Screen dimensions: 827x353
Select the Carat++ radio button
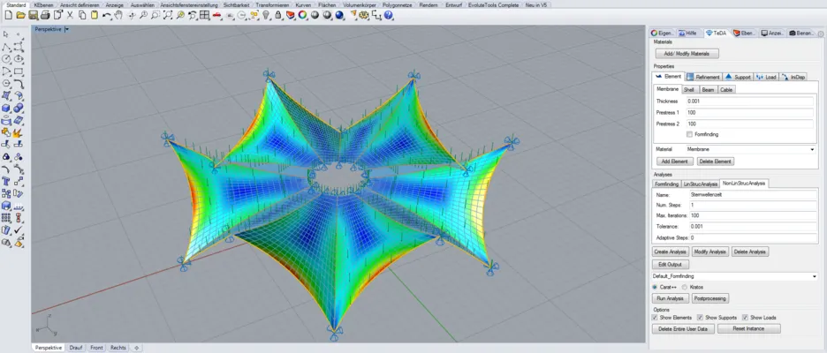pos(655,287)
